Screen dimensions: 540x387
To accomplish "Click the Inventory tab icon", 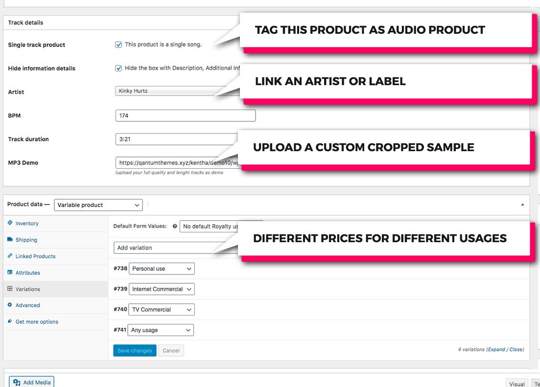I will click(x=10, y=223).
